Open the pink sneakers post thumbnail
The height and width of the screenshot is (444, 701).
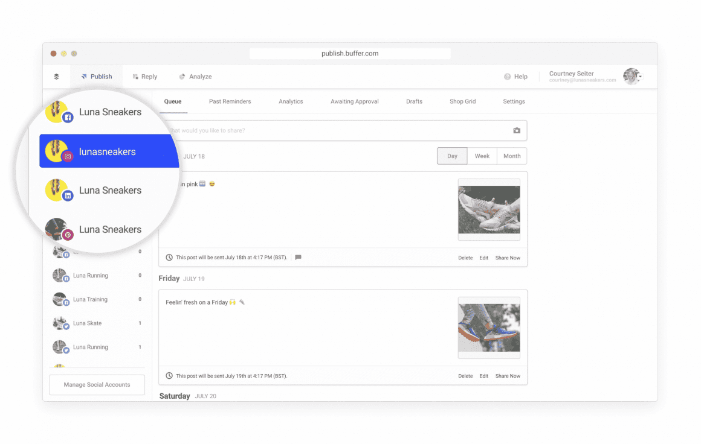(489, 210)
